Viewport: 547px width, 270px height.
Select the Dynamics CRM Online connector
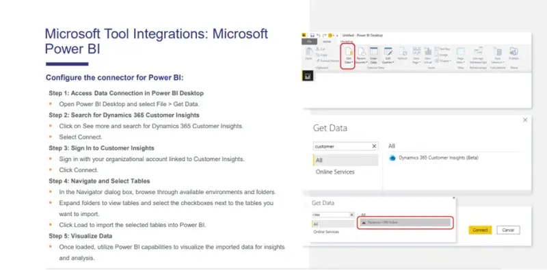click(x=405, y=222)
